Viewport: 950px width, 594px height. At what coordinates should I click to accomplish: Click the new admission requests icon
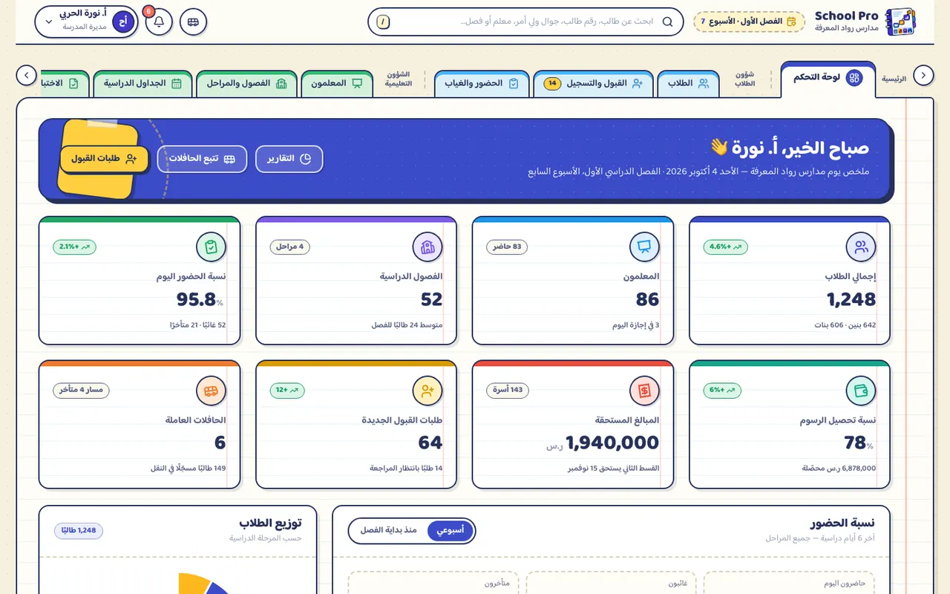tap(427, 391)
